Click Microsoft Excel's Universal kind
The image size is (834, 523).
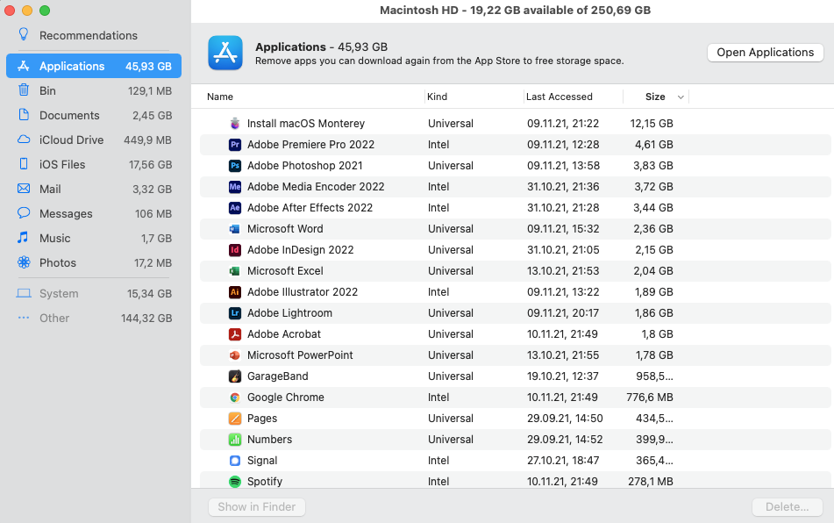[x=451, y=271]
